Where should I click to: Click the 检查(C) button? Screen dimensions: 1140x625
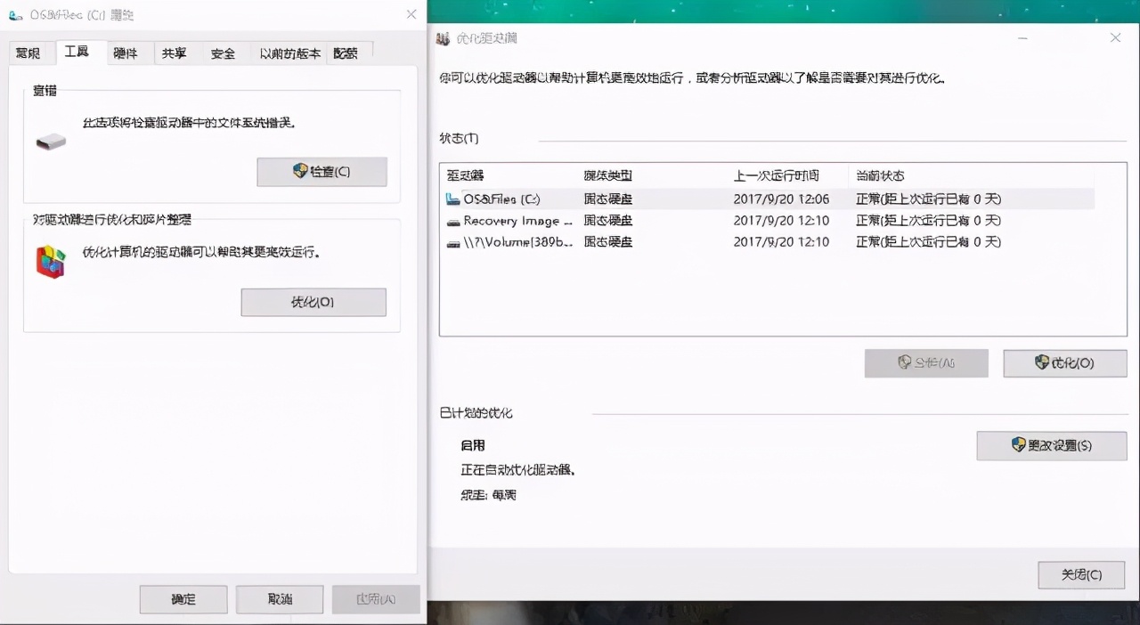pos(322,171)
